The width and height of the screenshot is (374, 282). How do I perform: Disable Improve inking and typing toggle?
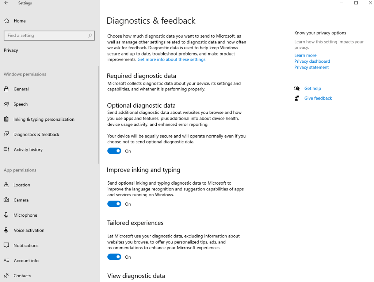click(x=114, y=204)
